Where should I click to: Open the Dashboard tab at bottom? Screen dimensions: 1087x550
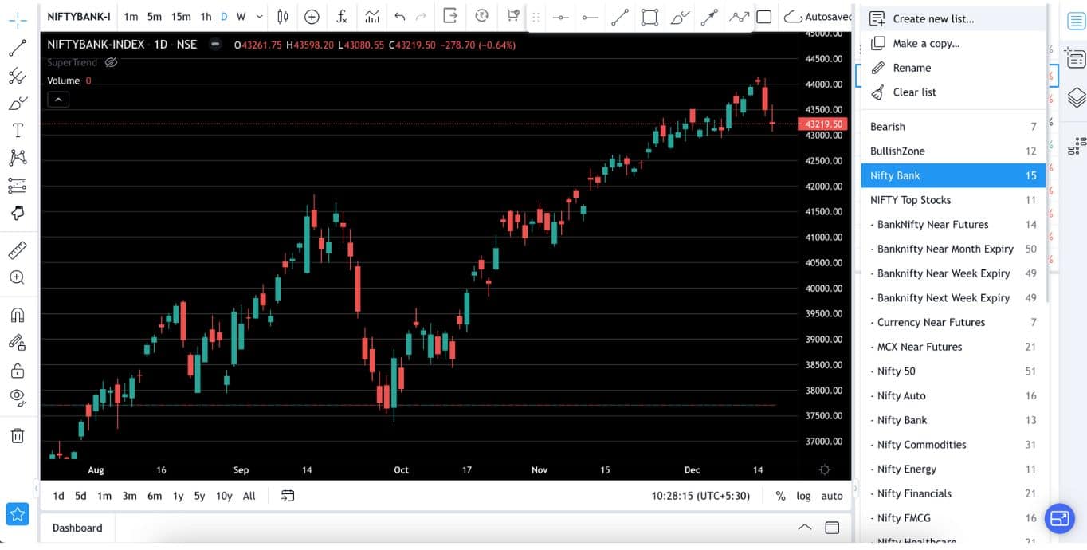pyautogui.click(x=77, y=528)
